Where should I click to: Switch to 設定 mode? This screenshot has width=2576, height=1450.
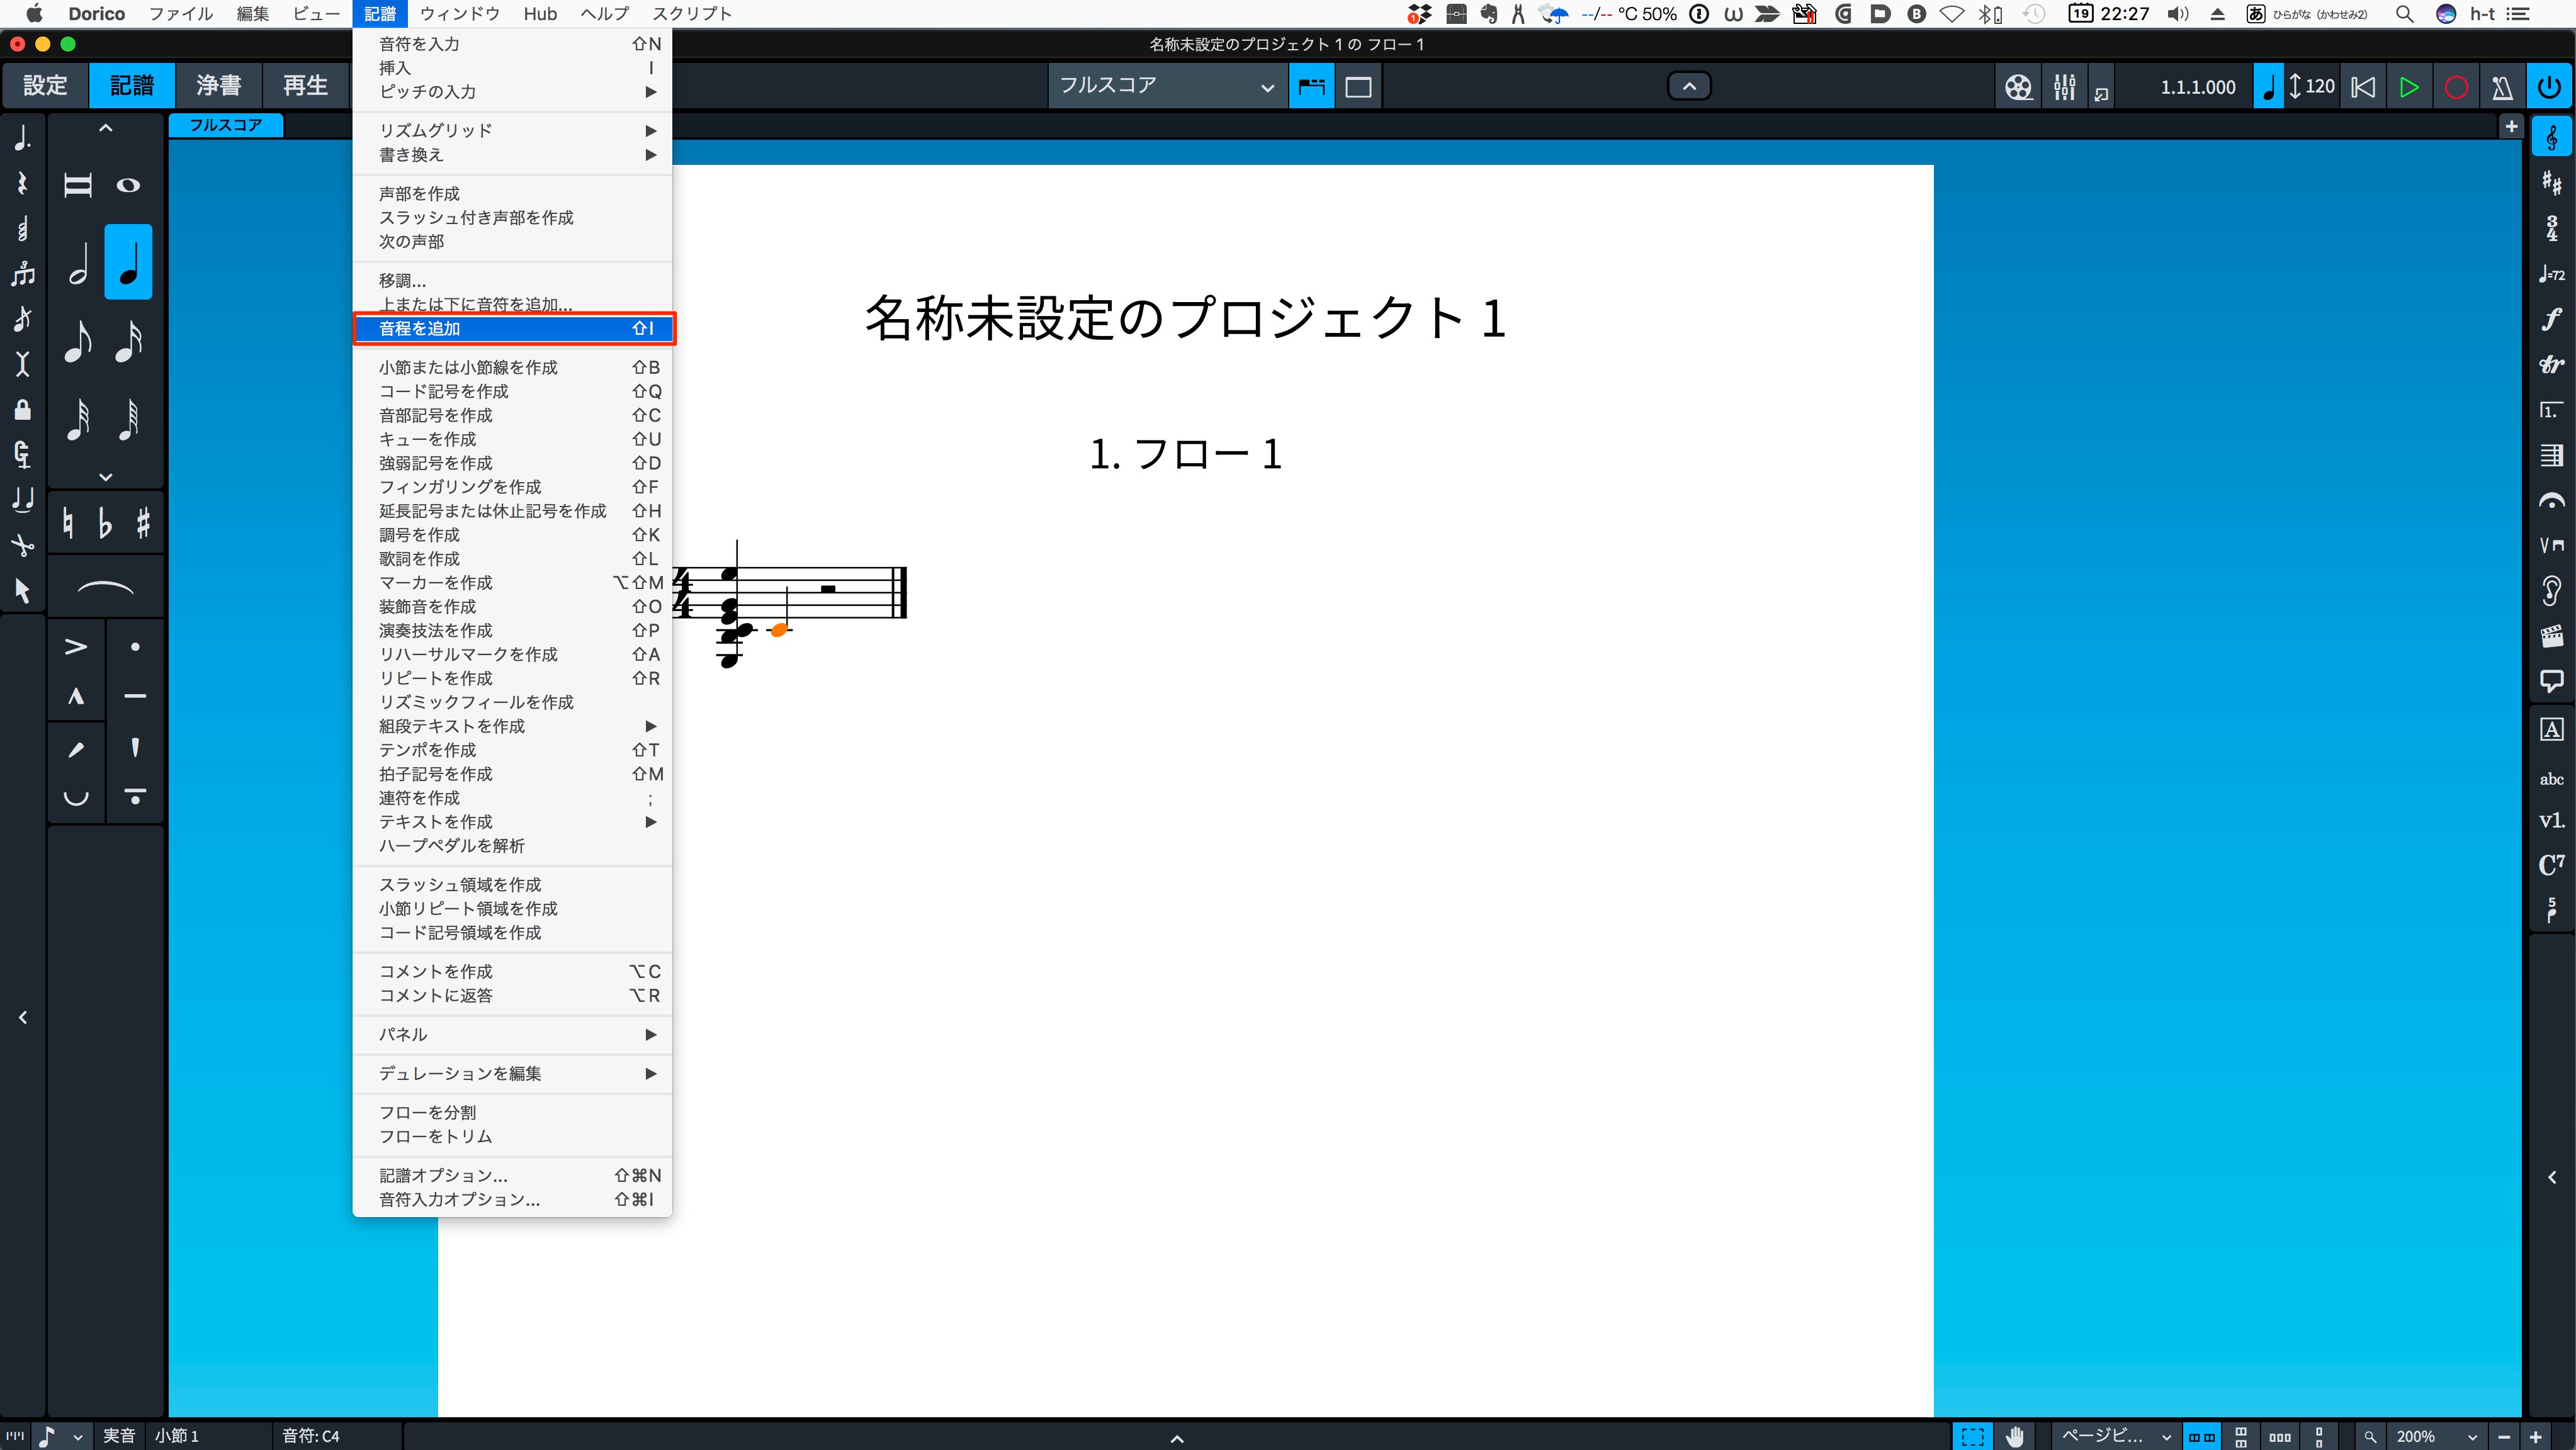[x=46, y=86]
